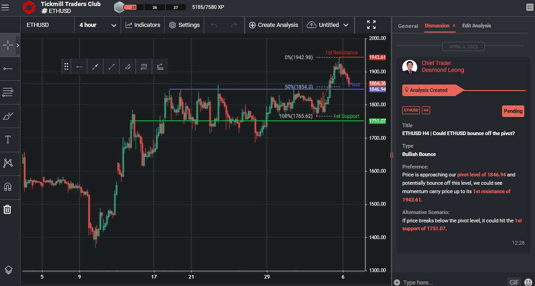The height and width of the screenshot is (286, 535).
Task: Click the 50%(1854.3) Fibonacci label
Action: click(298, 87)
